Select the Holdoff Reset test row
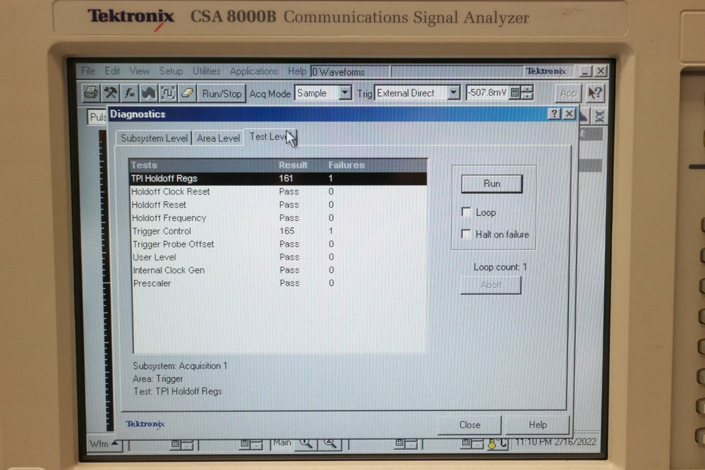The image size is (705, 470). tap(278, 204)
